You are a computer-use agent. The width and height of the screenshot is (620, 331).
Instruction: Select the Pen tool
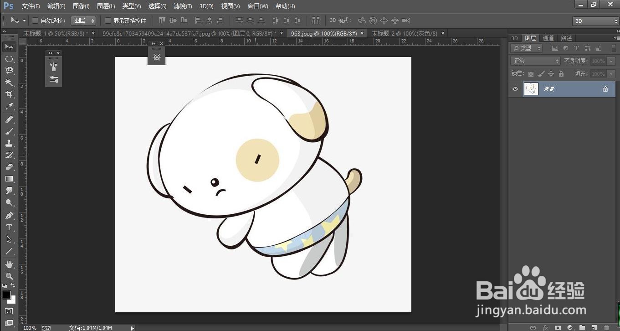tap(9, 216)
